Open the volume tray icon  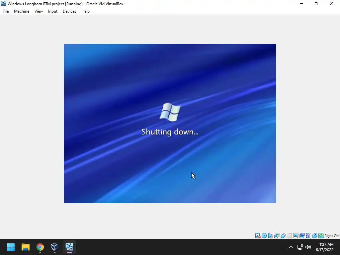tap(308, 247)
